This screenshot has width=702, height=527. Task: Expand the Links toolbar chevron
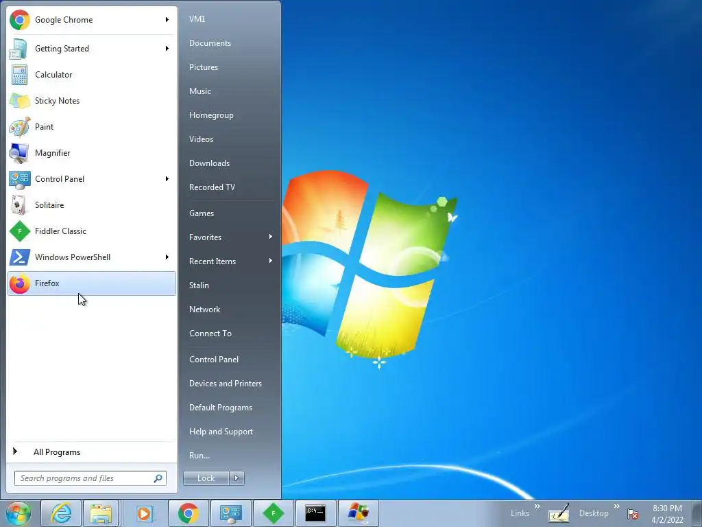(x=537, y=506)
